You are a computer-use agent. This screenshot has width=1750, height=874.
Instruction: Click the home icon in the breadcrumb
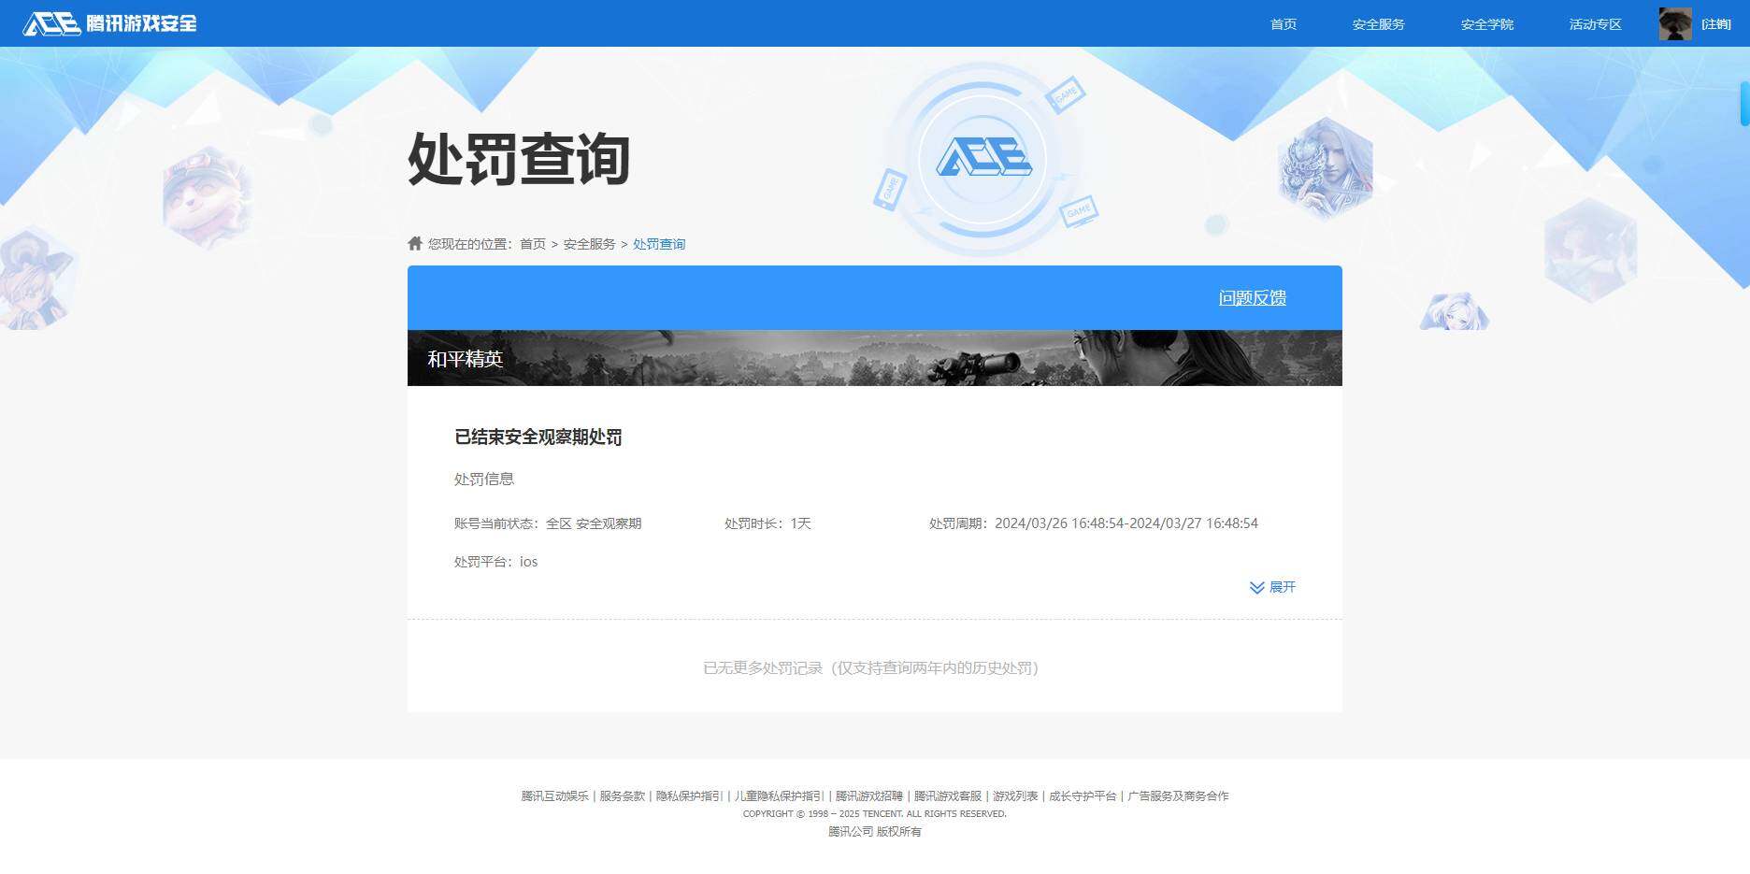pyautogui.click(x=415, y=243)
